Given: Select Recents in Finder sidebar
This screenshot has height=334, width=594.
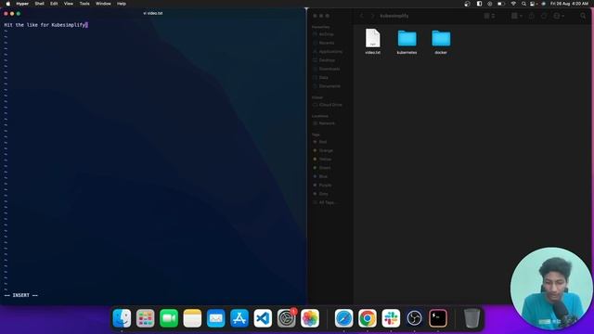Looking at the screenshot, I should coord(326,43).
